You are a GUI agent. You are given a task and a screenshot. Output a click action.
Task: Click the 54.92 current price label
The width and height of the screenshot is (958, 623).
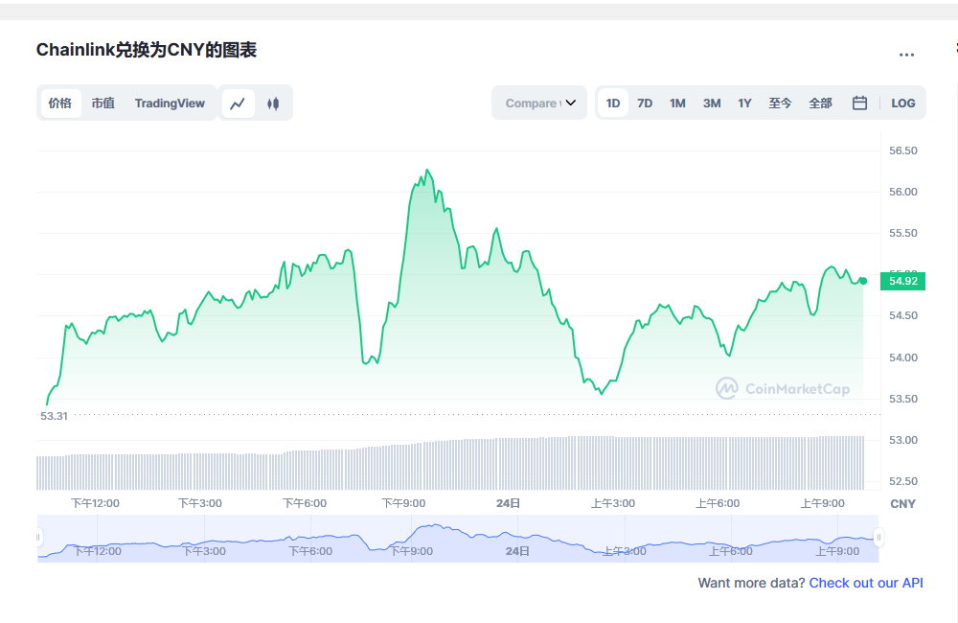903,281
